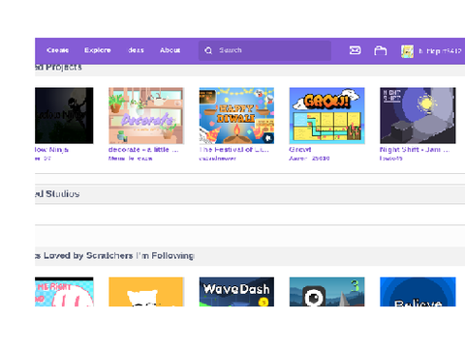Image resolution: width=465 pixels, height=348 pixels.
Task: Open the Shadow Ninja project thumbnail
Action: [x=64, y=115]
